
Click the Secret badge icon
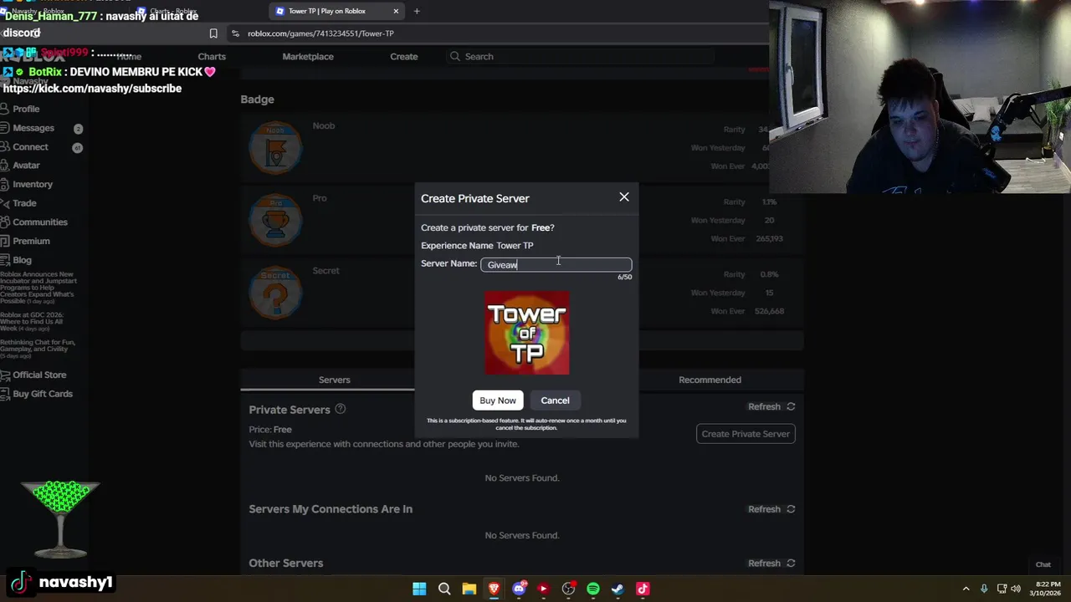(x=275, y=293)
